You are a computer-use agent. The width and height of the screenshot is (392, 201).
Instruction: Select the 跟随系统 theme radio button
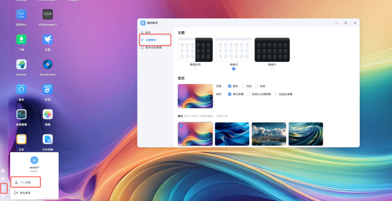[x=195, y=69]
